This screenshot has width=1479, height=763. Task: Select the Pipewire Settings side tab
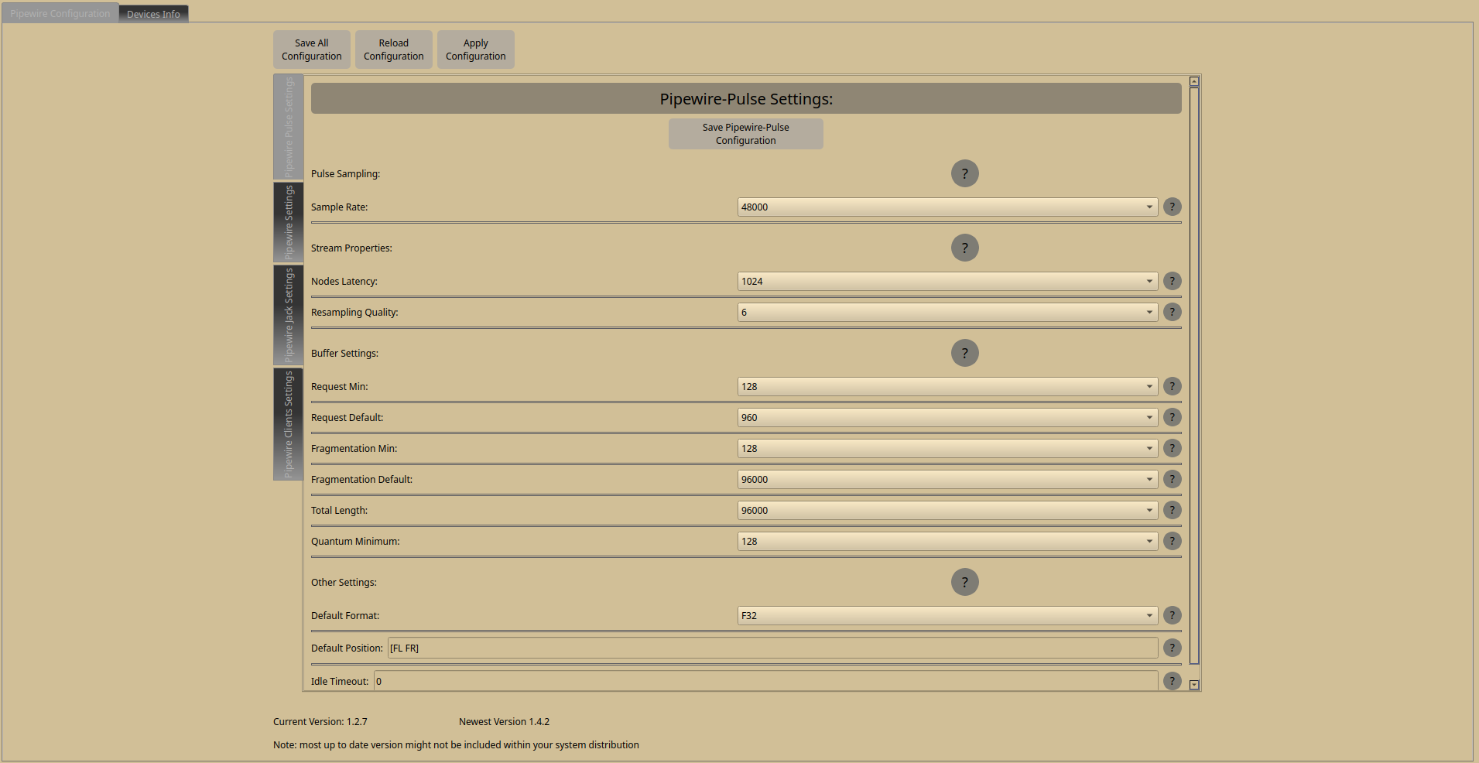pos(289,222)
